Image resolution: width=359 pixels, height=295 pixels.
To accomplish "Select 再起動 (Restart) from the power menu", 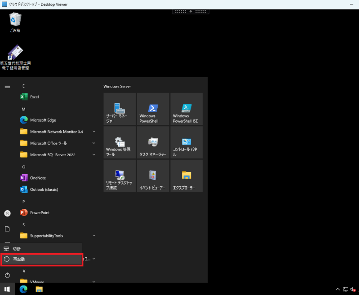I will [x=41, y=259].
